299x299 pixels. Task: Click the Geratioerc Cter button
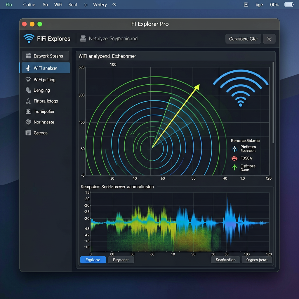click(x=243, y=39)
